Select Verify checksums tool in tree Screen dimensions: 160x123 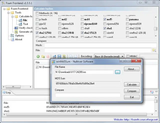(x=25, y=28)
